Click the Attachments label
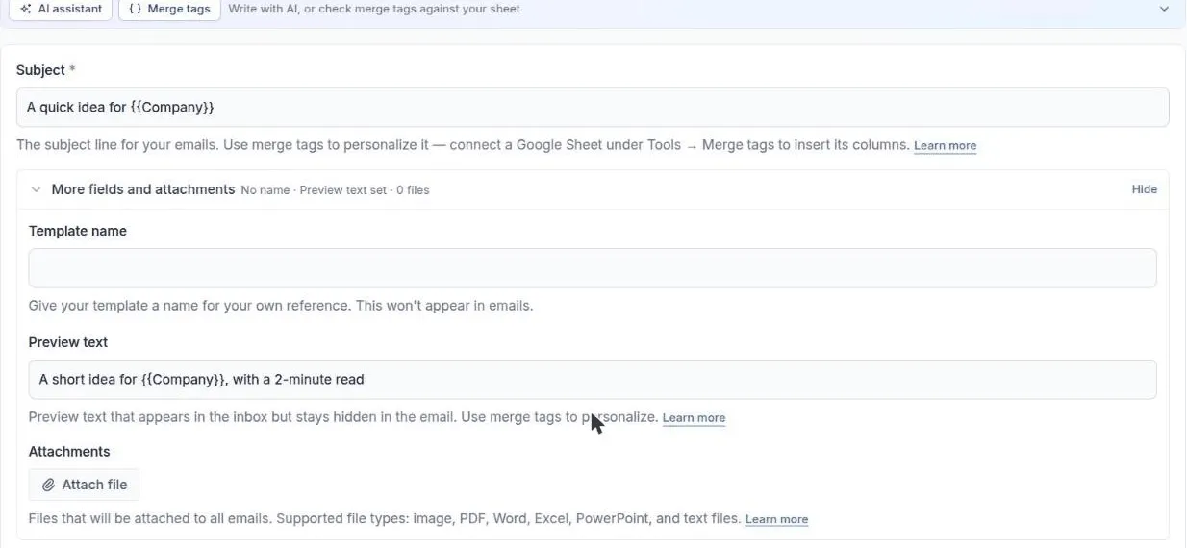Viewport: 1187px width, 548px height. pos(69,452)
